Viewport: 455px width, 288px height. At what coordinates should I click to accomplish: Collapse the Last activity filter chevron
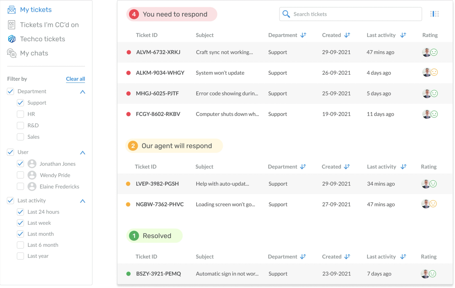pos(83,201)
